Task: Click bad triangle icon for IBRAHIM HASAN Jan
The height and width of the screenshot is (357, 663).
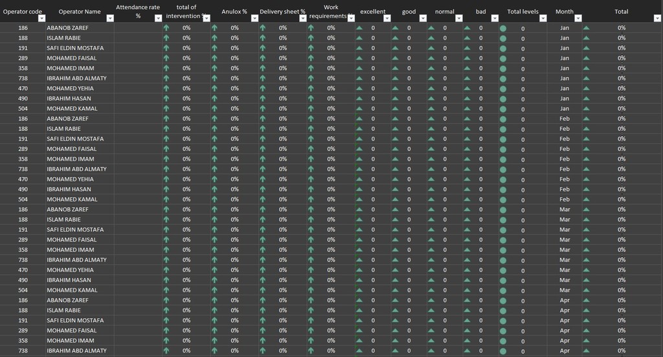Action: pos(467,98)
